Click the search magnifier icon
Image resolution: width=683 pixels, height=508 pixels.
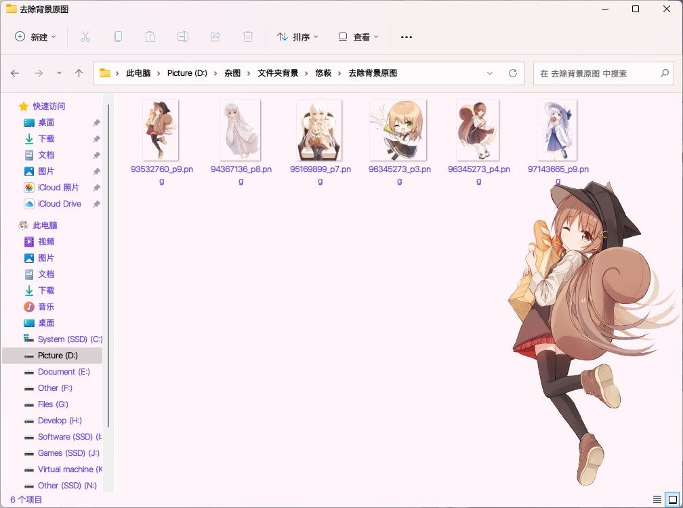click(665, 73)
